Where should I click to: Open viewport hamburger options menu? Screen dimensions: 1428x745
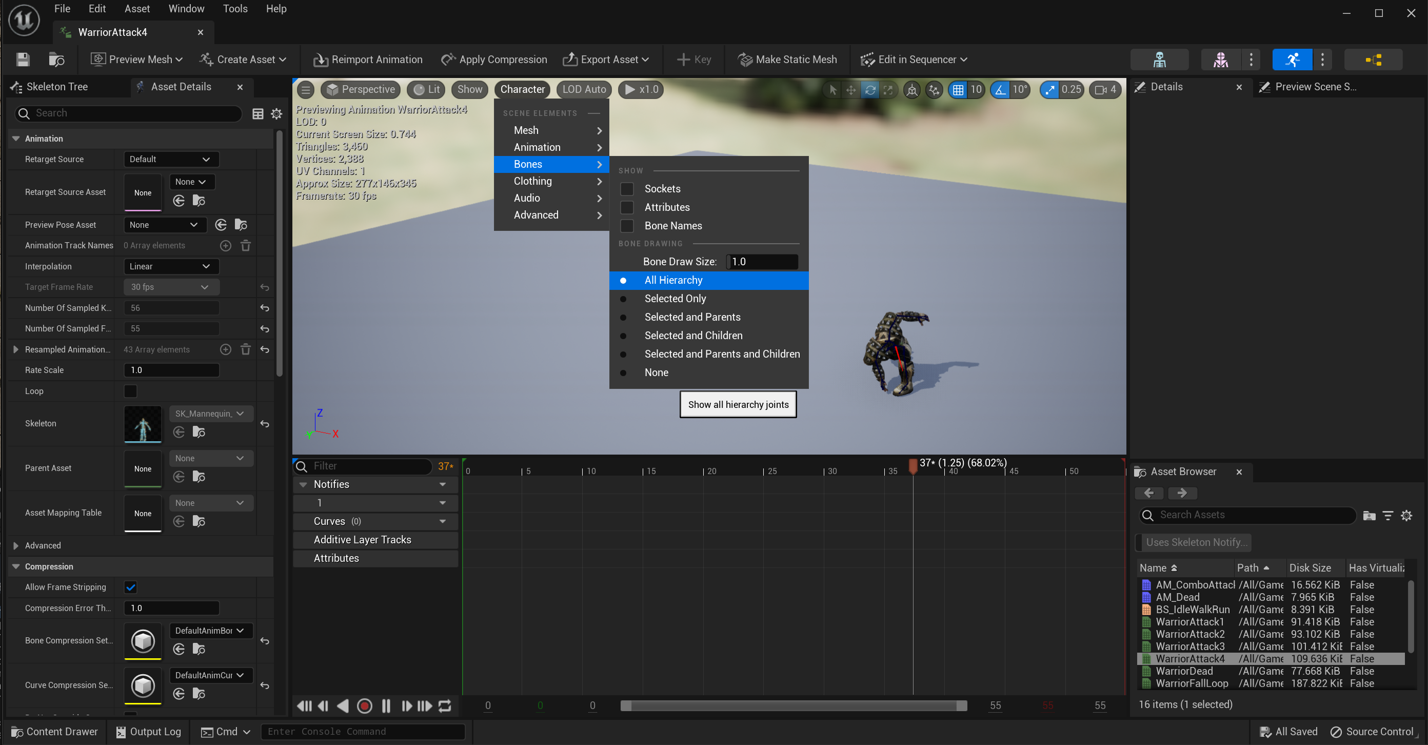[x=305, y=89]
